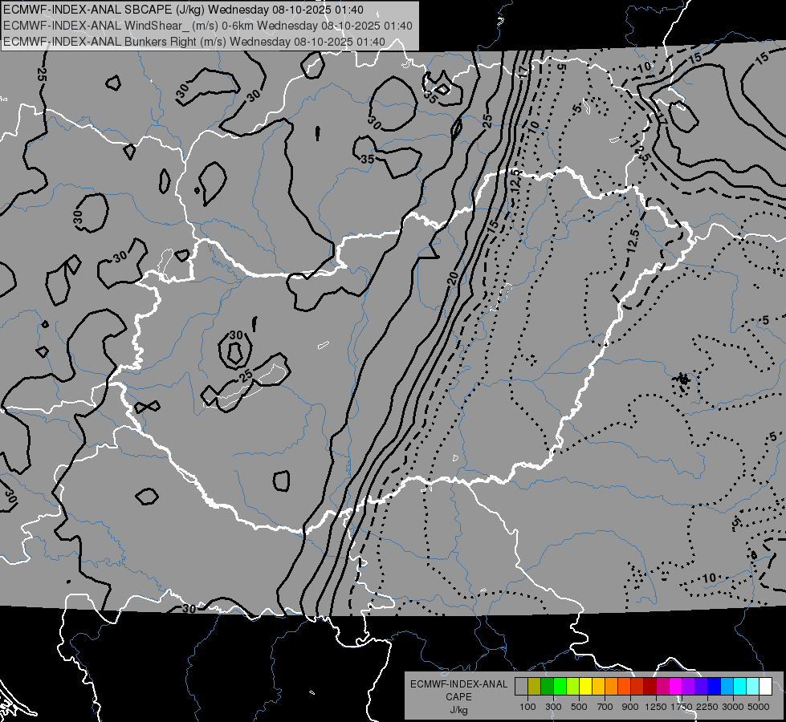Viewport: 786px width, 722px height.
Task: Click the dark red CAPE legend swatch
Action: pyautogui.click(x=650, y=687)
